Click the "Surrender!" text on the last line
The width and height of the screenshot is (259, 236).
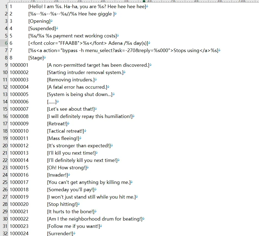[x=60, y=234]
